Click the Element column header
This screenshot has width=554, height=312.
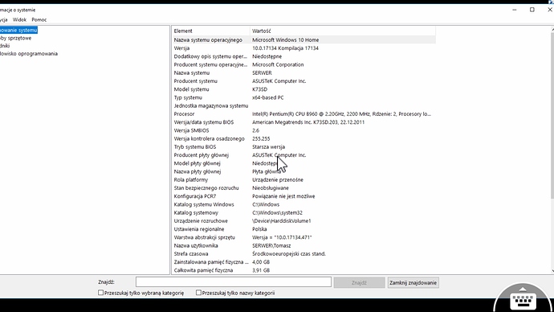tap(211, 31)
